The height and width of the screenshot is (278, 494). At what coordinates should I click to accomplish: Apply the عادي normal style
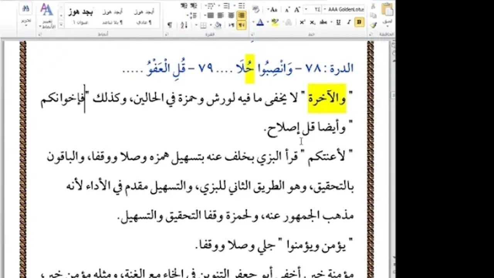[144, 16]
